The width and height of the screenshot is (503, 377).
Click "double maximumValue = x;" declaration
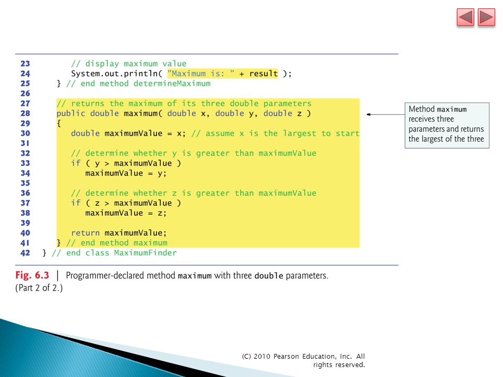point(128,134)
